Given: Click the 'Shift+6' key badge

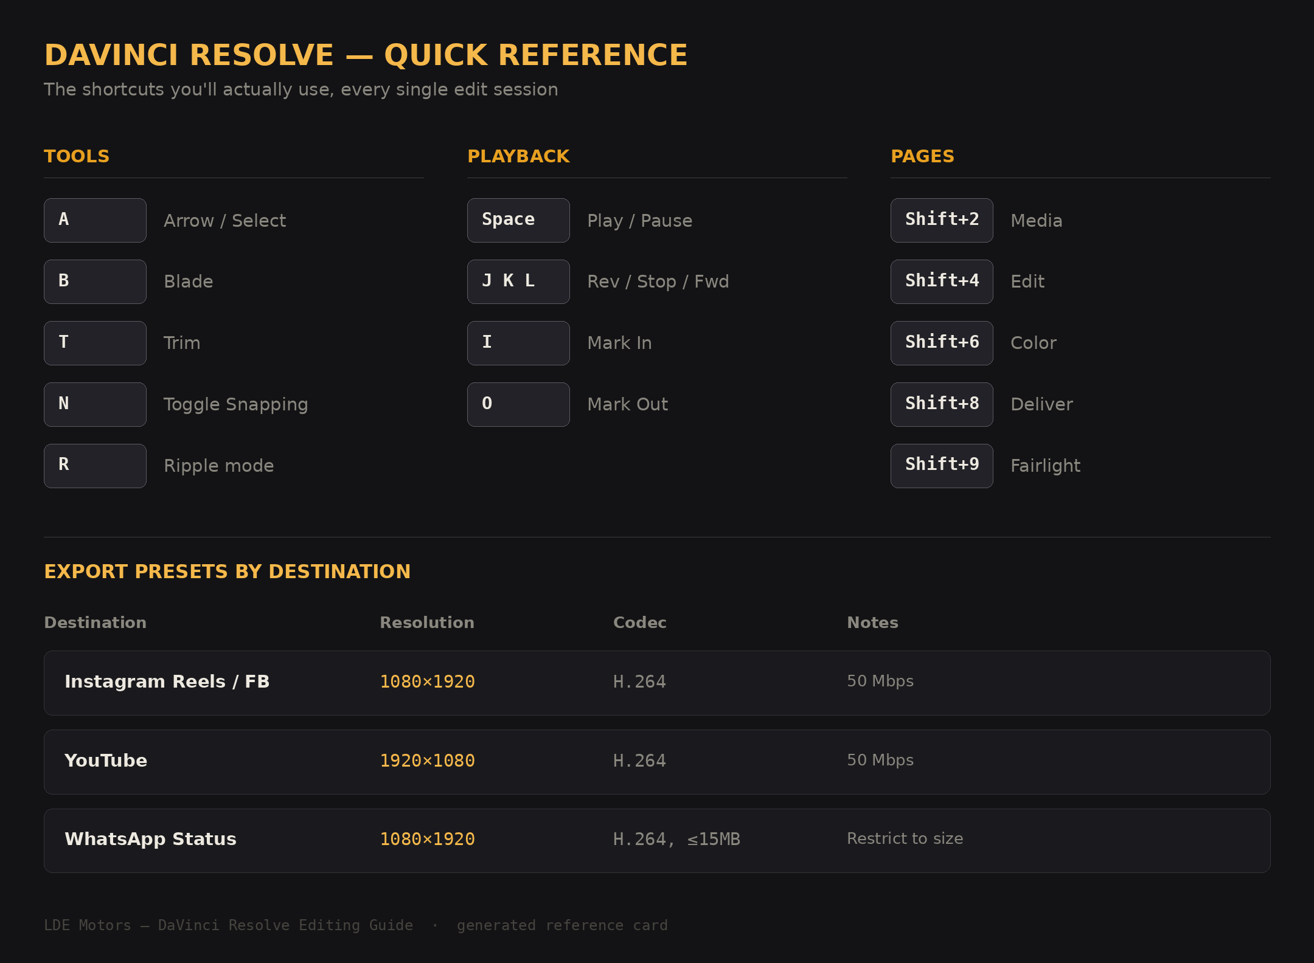Looking at the screenshot, I should tap(942, 343).
